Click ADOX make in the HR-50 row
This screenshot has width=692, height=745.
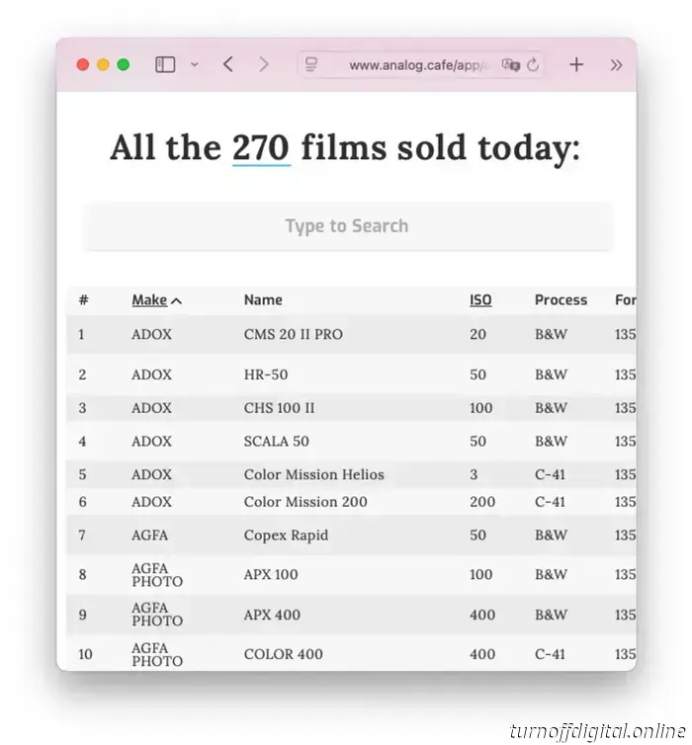click(x=151, y=374)
